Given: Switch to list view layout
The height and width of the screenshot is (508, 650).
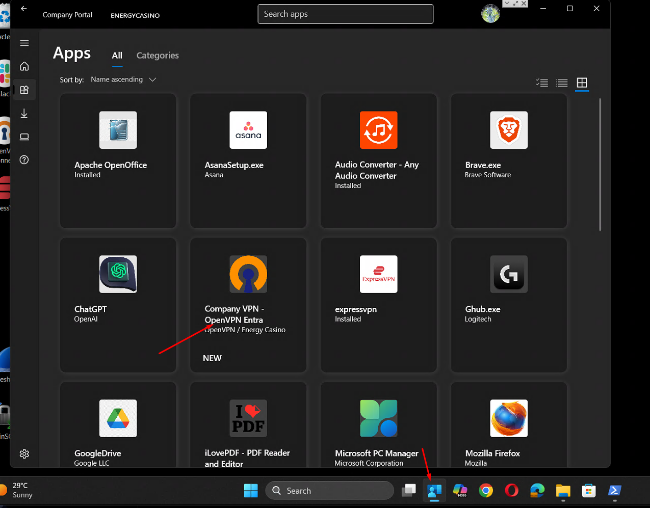Looking at the screenshot, I should (562, 83).
